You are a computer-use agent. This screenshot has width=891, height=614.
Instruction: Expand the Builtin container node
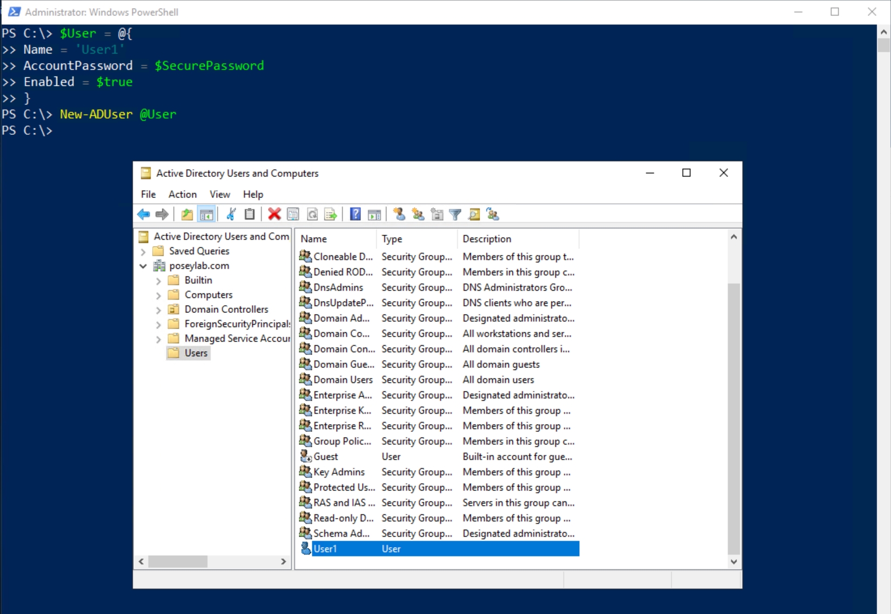(x=158, y=280)
